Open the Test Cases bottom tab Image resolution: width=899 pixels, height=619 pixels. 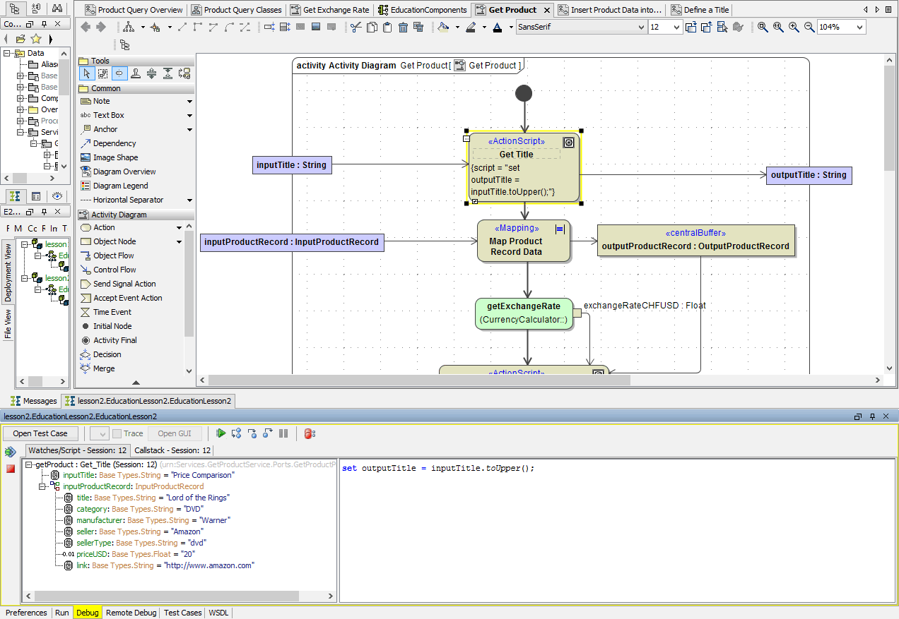(x=182, y=613)
